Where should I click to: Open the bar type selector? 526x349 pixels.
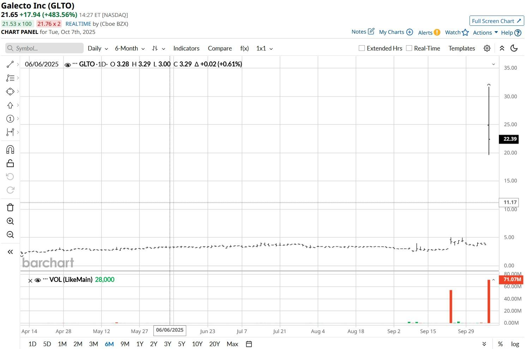pos(158,48)
